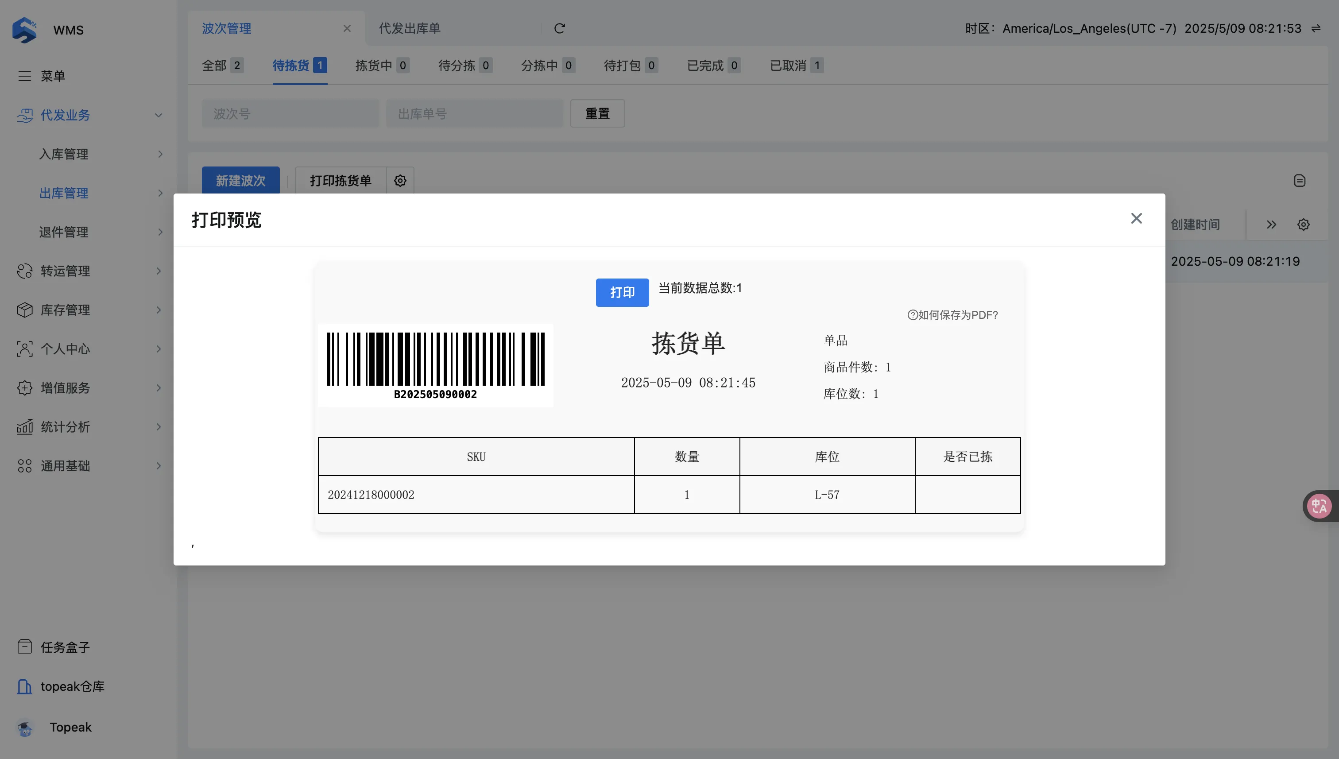Screen dimensions: 1339x759
Task: Click the timezone switch arrows icon
Action: 1316,29
